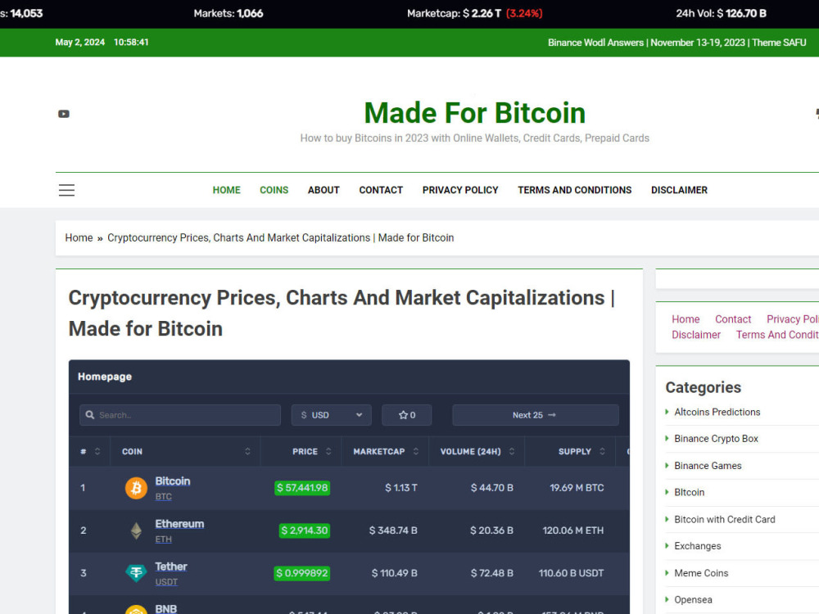
Task: Click Tether price $ 0.999892
Action: pos(302,573)
